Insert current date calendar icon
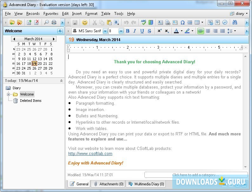Viewport: 252px width, 192px height. click(217, 22)
